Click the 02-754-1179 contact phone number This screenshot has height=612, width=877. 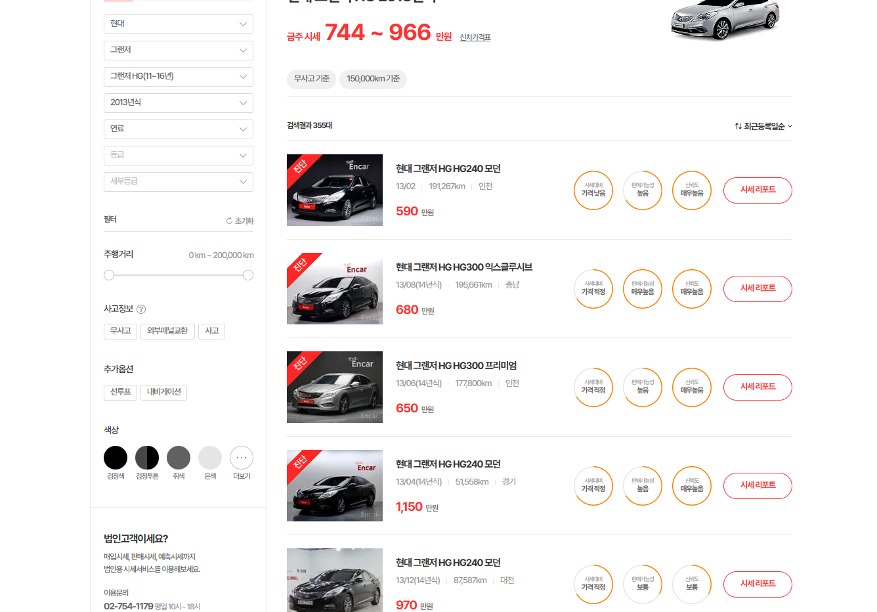(128, 606)
